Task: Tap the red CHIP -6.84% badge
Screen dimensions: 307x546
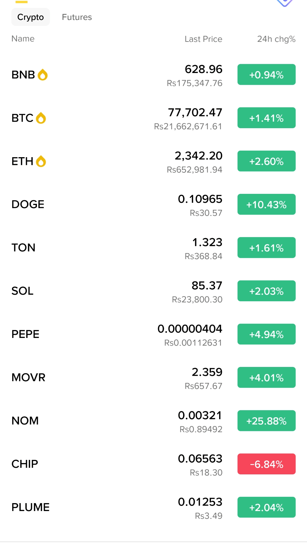Action: (x=267, y=464)
